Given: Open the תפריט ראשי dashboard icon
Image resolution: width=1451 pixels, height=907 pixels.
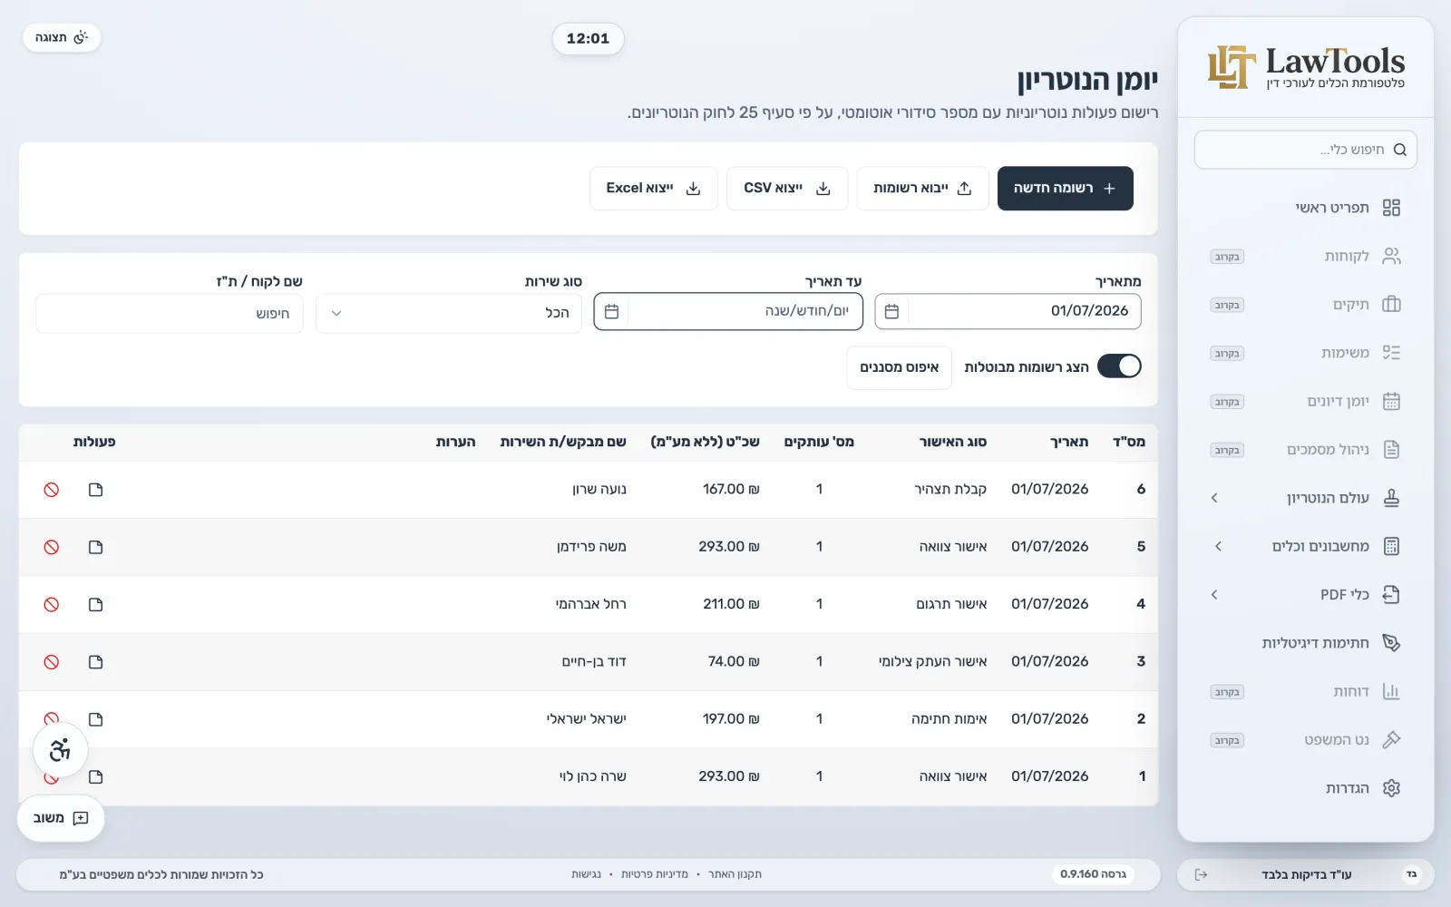Looking at the screenshot, I should coord(1391,208).
